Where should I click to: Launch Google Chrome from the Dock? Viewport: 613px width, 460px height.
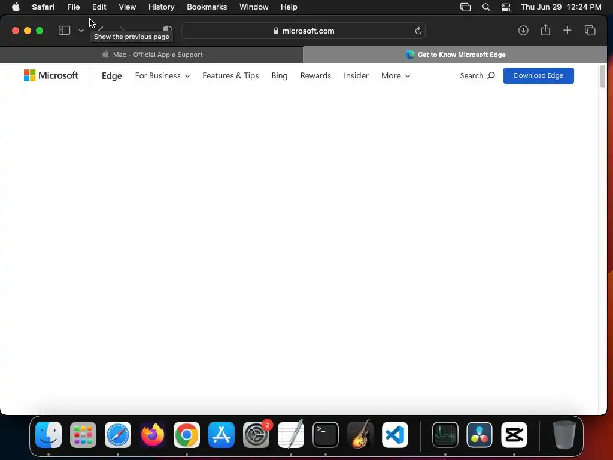click(x=187, y=435)
